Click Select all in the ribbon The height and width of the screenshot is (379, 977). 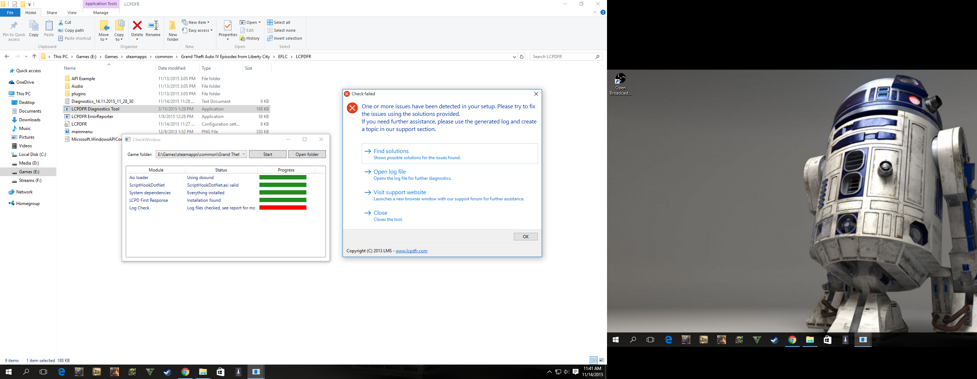coord(279,22)
